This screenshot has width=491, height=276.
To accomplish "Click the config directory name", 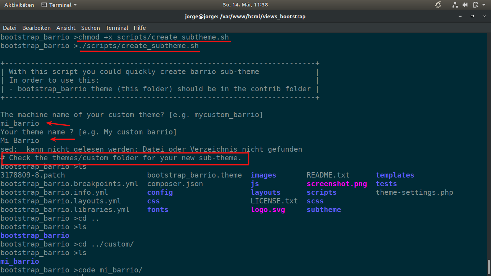I will [160, 192].
